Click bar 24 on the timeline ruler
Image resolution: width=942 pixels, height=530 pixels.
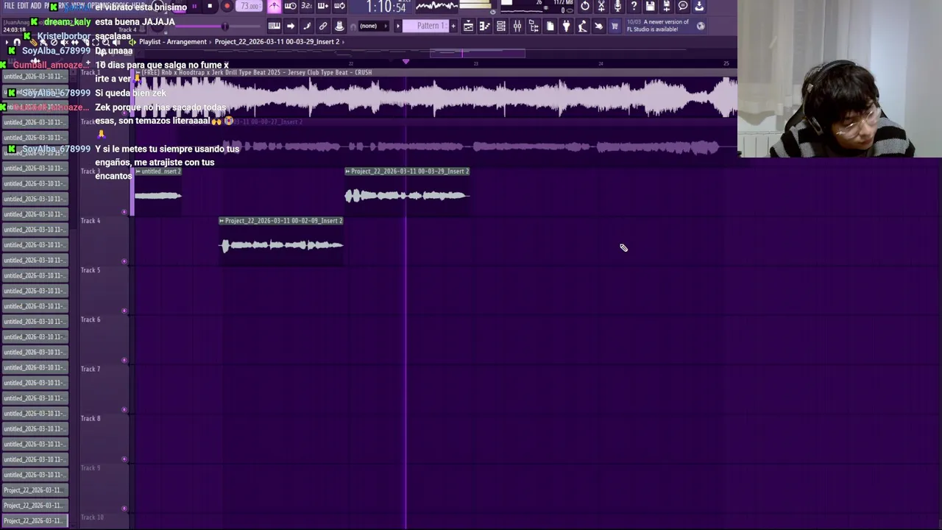(601, 63)
